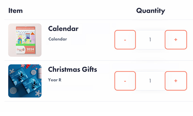Increase the Calendar quantity with plus button
193x116 pixels.
tap(176, 40)
